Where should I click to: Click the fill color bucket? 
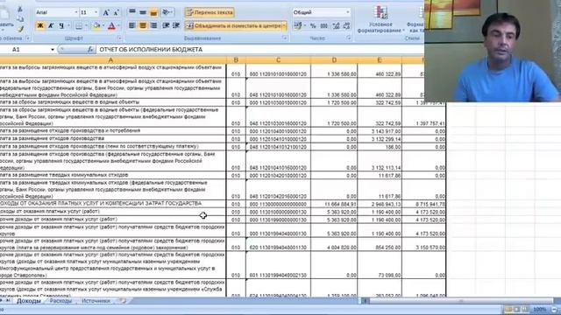pyautogui.click(x=96, y=25)
